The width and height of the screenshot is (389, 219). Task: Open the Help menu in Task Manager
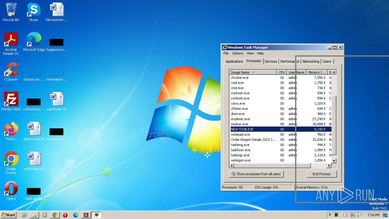(260, 53)
